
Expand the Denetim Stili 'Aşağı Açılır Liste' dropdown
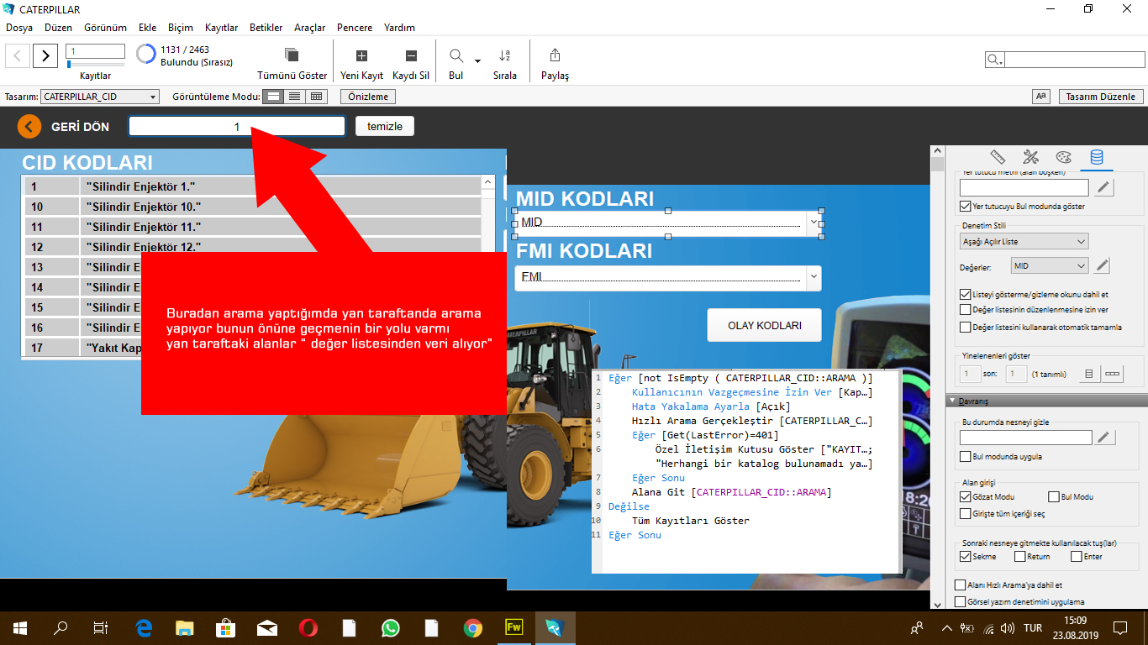click(1024, 242)
